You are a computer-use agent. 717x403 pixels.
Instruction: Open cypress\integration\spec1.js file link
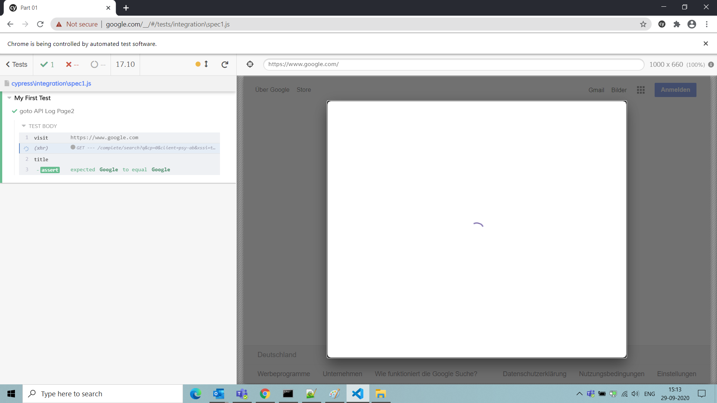51,84
